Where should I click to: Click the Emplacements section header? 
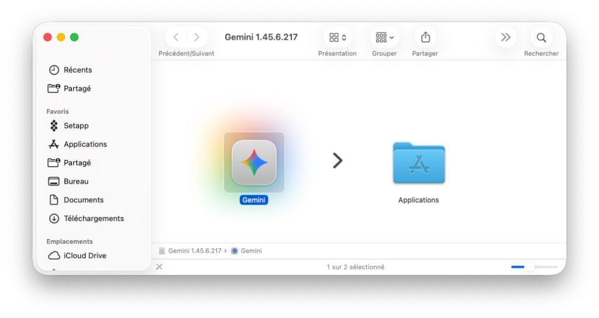tap(70, 241)
